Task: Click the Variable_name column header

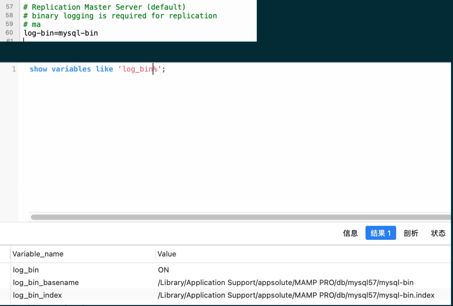Action: pos(38,254)
